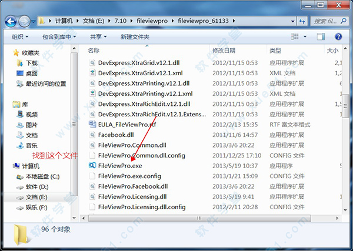This screenshot has width=353, height=251.
Task: Click the folder icon in address bar
Action: click(x=41, y=21)
